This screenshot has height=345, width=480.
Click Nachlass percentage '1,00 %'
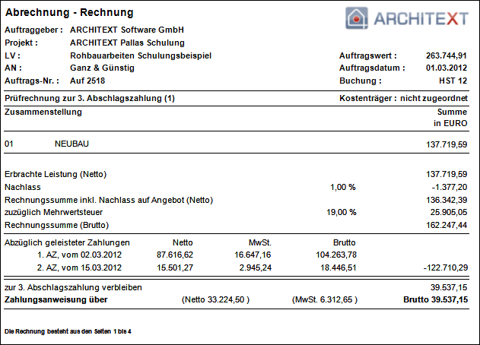(343, 187)
